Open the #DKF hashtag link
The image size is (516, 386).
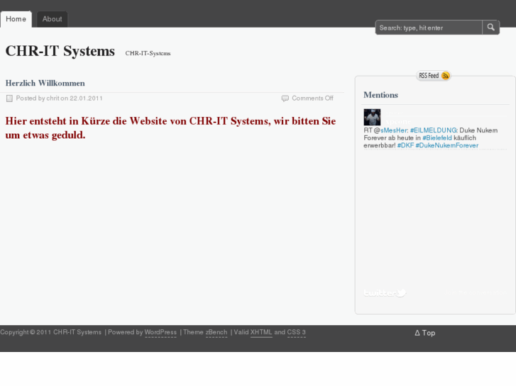(x=405, y=145)
